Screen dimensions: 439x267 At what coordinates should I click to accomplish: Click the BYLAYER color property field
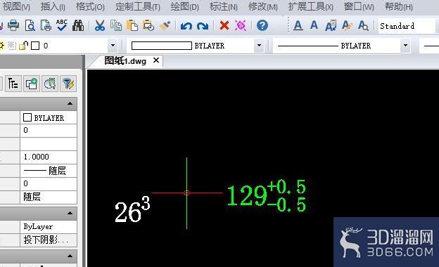pyautogui.click(x=49, y=117)
